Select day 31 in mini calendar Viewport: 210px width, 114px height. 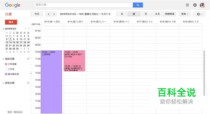pos(10,36)
